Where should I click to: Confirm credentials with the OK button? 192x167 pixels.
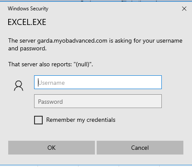coord(51,148)
